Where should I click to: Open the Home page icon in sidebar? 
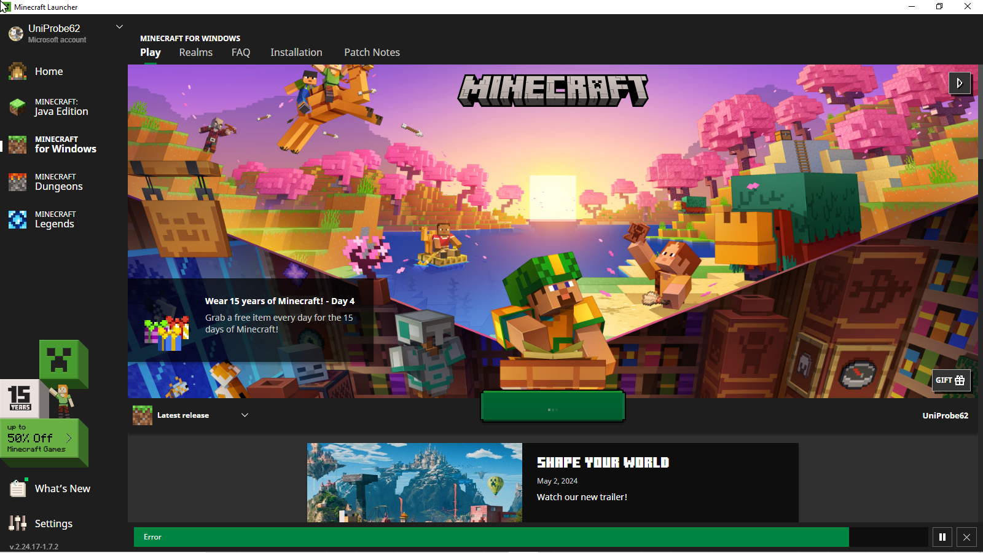tap(17, 72)
